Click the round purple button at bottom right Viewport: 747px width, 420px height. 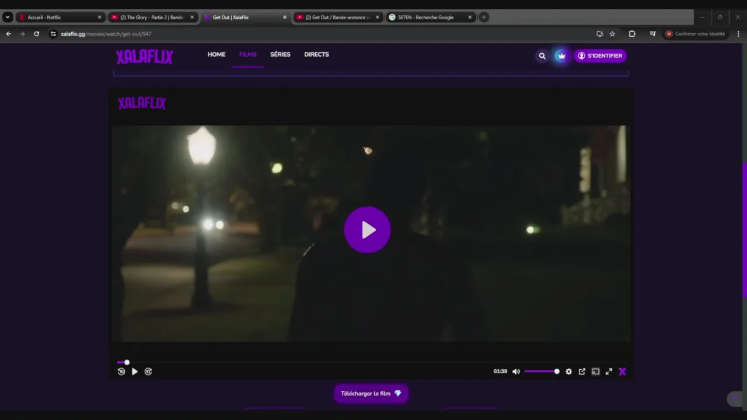(735, 399)
